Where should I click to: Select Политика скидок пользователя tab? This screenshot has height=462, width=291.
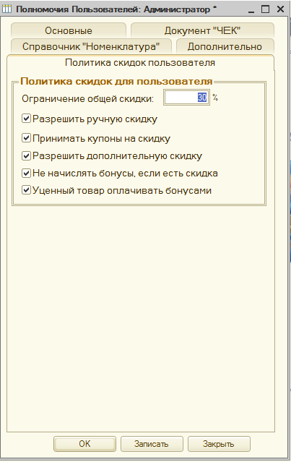[140, 62]
